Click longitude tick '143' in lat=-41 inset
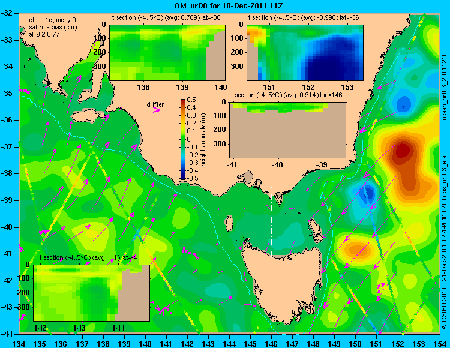This screenshot has height=348, width=450. (79, 328)
